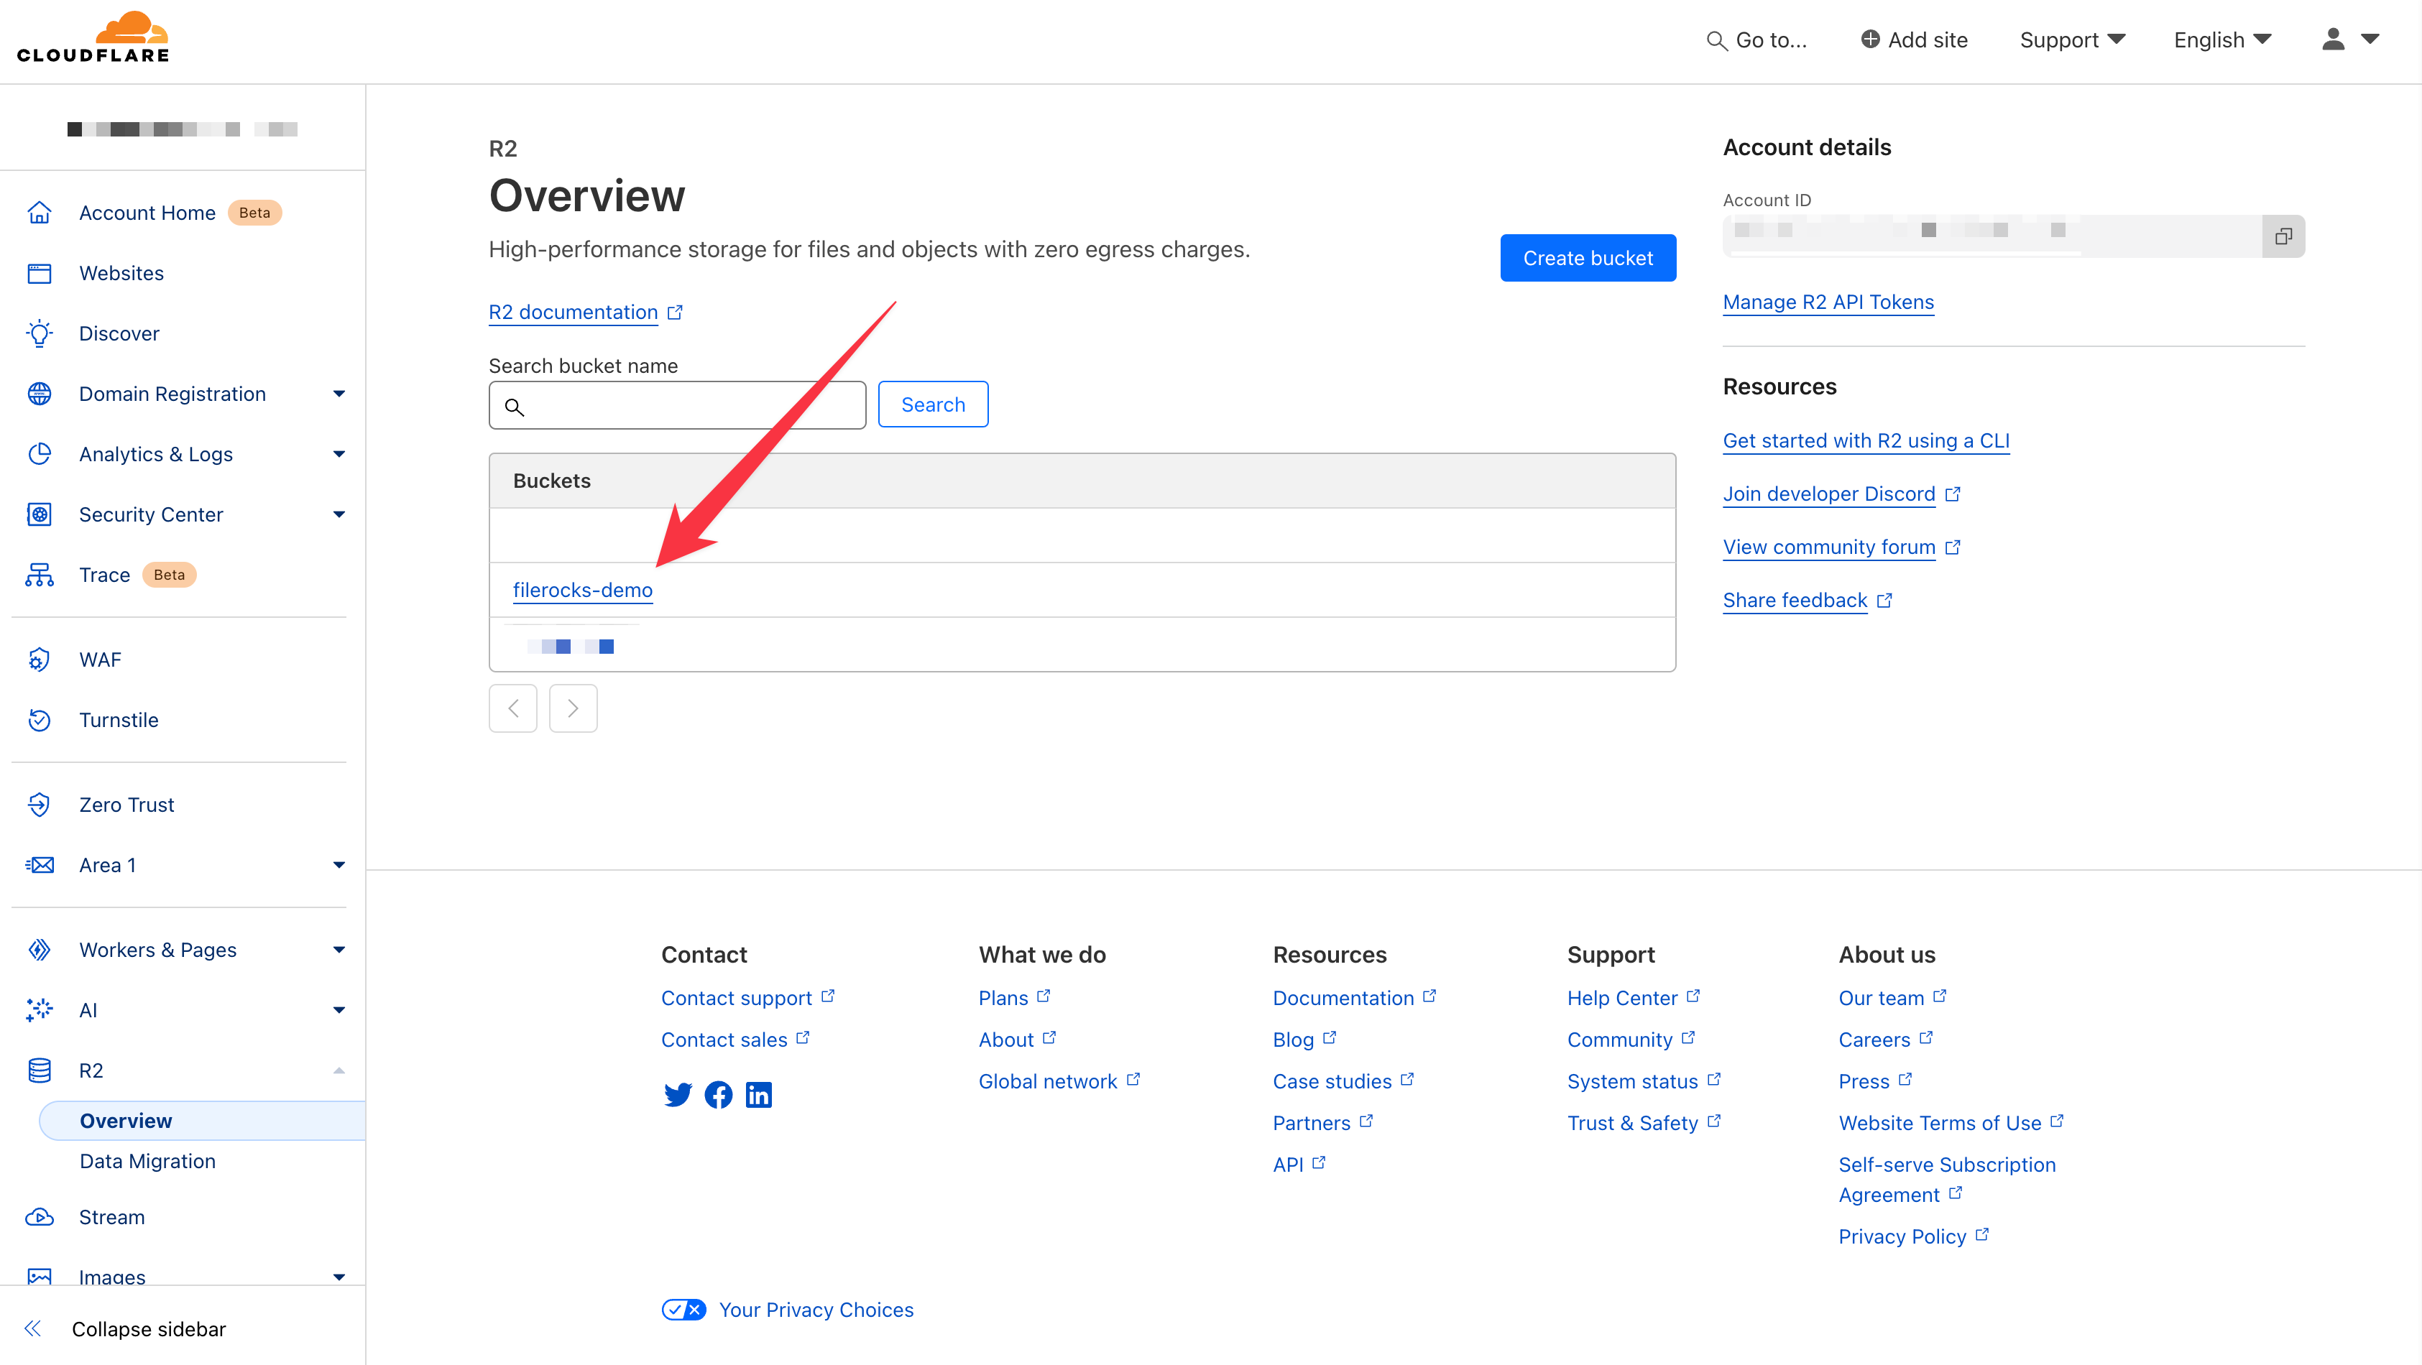Open the Support dropdown menu

(x=2072, y=40)
